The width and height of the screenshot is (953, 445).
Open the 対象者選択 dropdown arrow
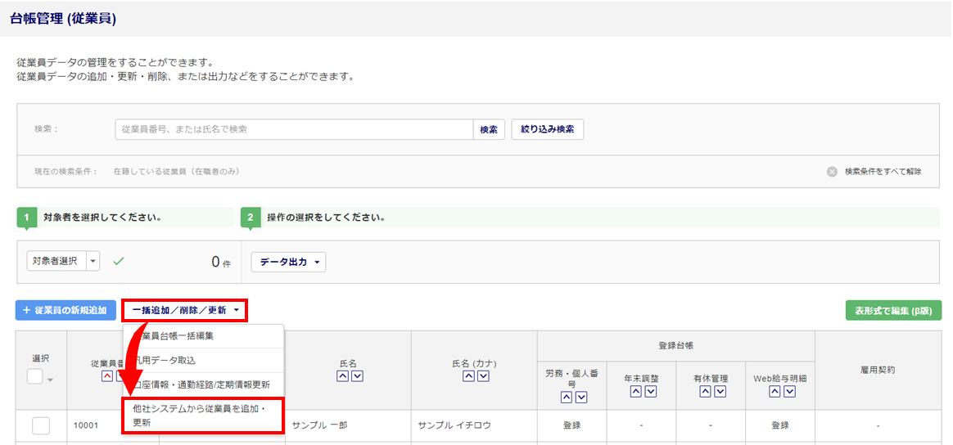pyautogui.click(x=93, y=262)
